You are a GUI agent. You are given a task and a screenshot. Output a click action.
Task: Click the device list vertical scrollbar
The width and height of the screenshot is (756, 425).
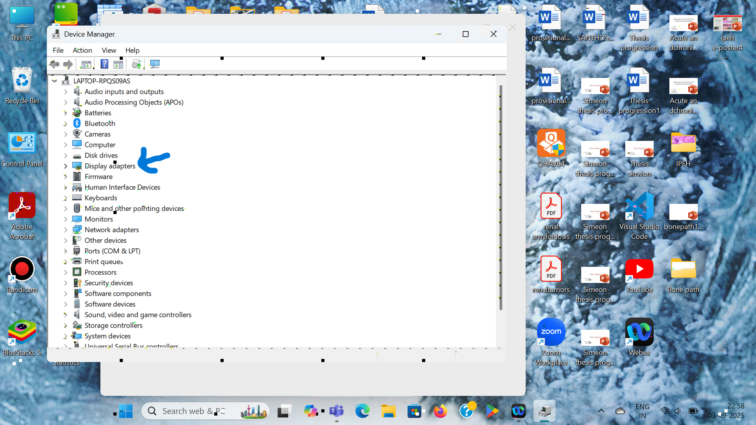pos(500,197)
